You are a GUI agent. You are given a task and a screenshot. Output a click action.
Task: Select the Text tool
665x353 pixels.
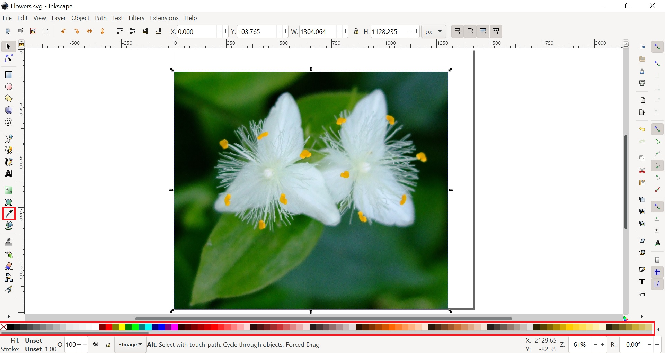click(8, 174)
